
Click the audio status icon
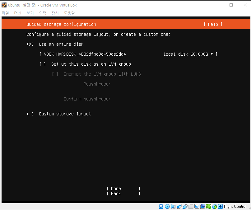[x=173, y=207]
